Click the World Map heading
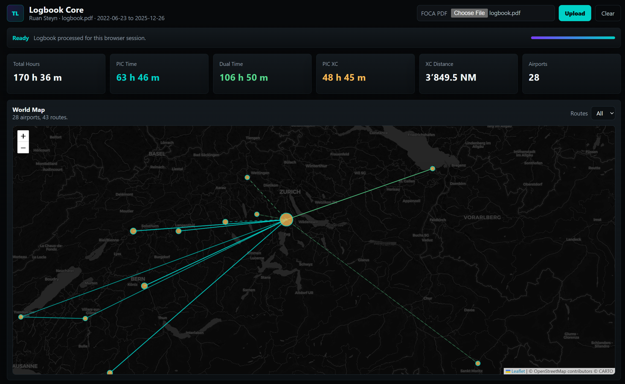This screenshot has width=625, height=384. coord(29,110)
